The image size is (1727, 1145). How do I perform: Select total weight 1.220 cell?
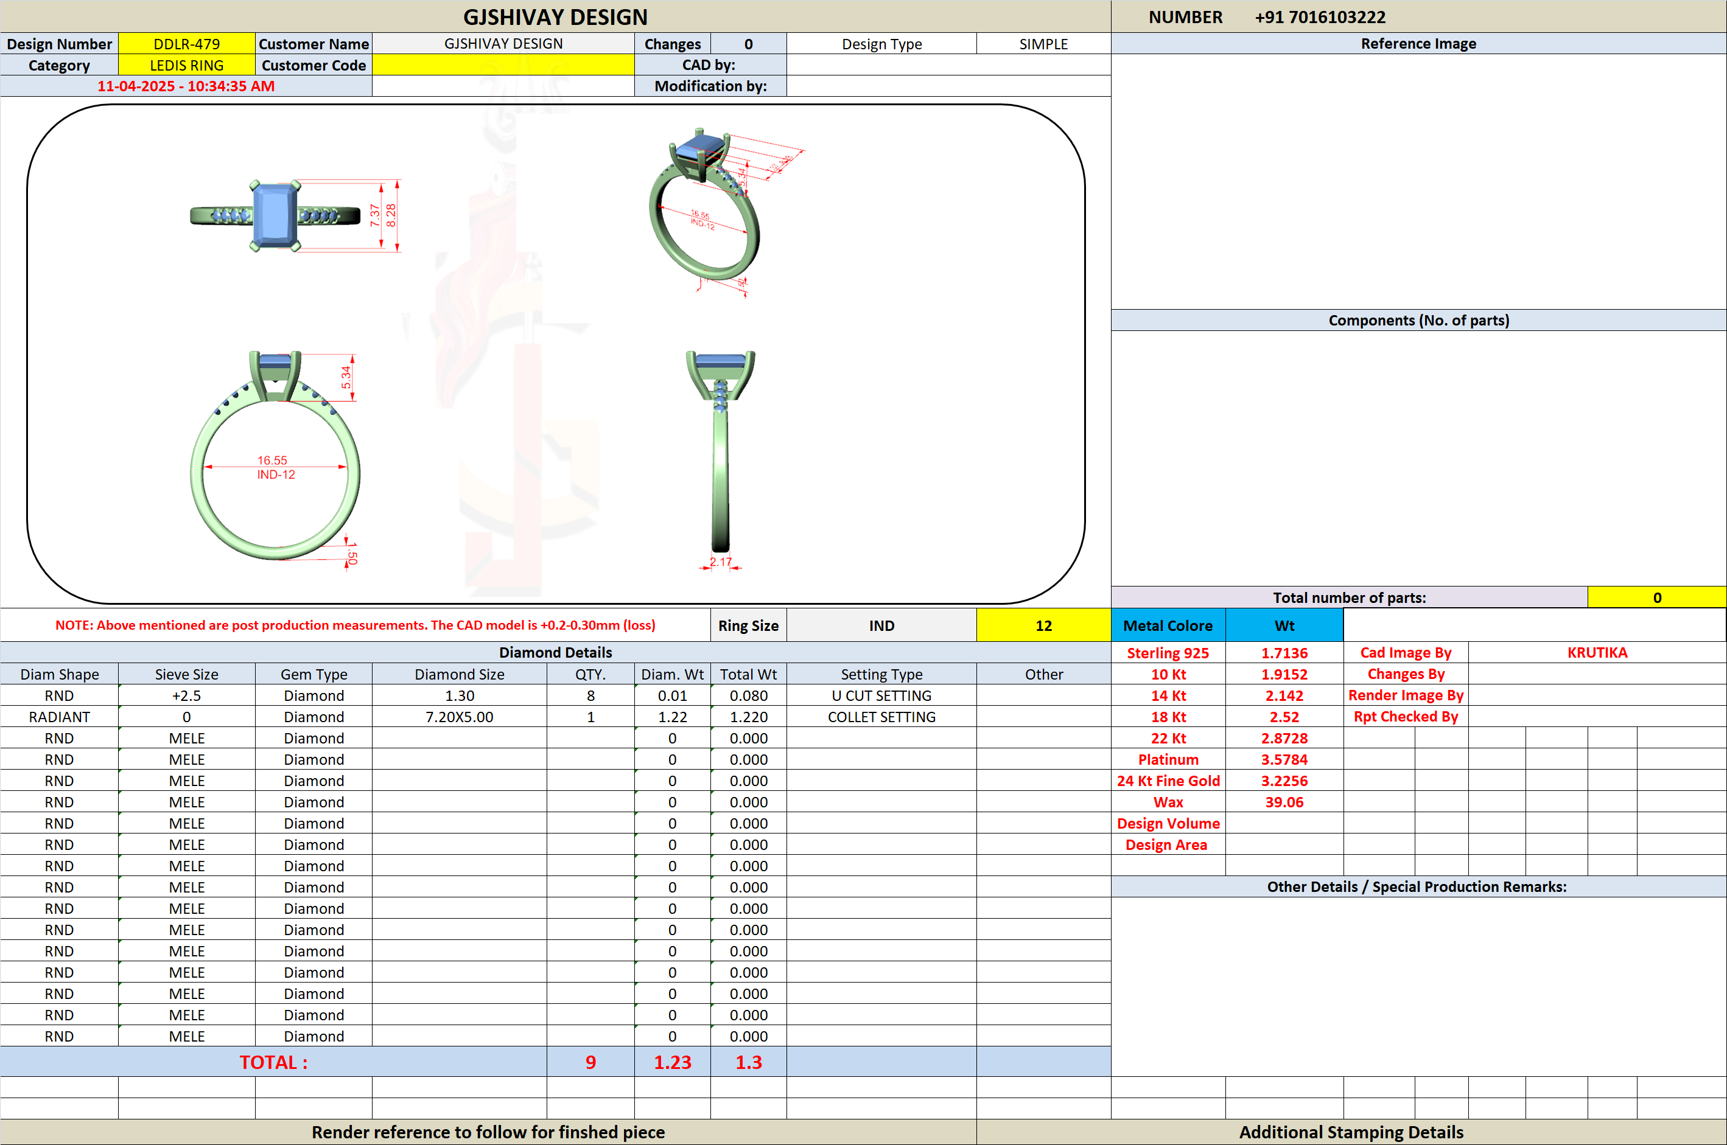point(748,716)
